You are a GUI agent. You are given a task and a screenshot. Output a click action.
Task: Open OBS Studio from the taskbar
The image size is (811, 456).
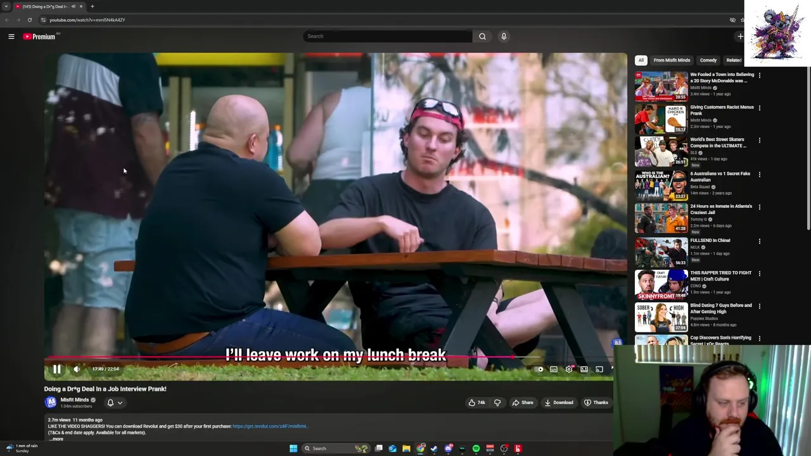(504, 448)
